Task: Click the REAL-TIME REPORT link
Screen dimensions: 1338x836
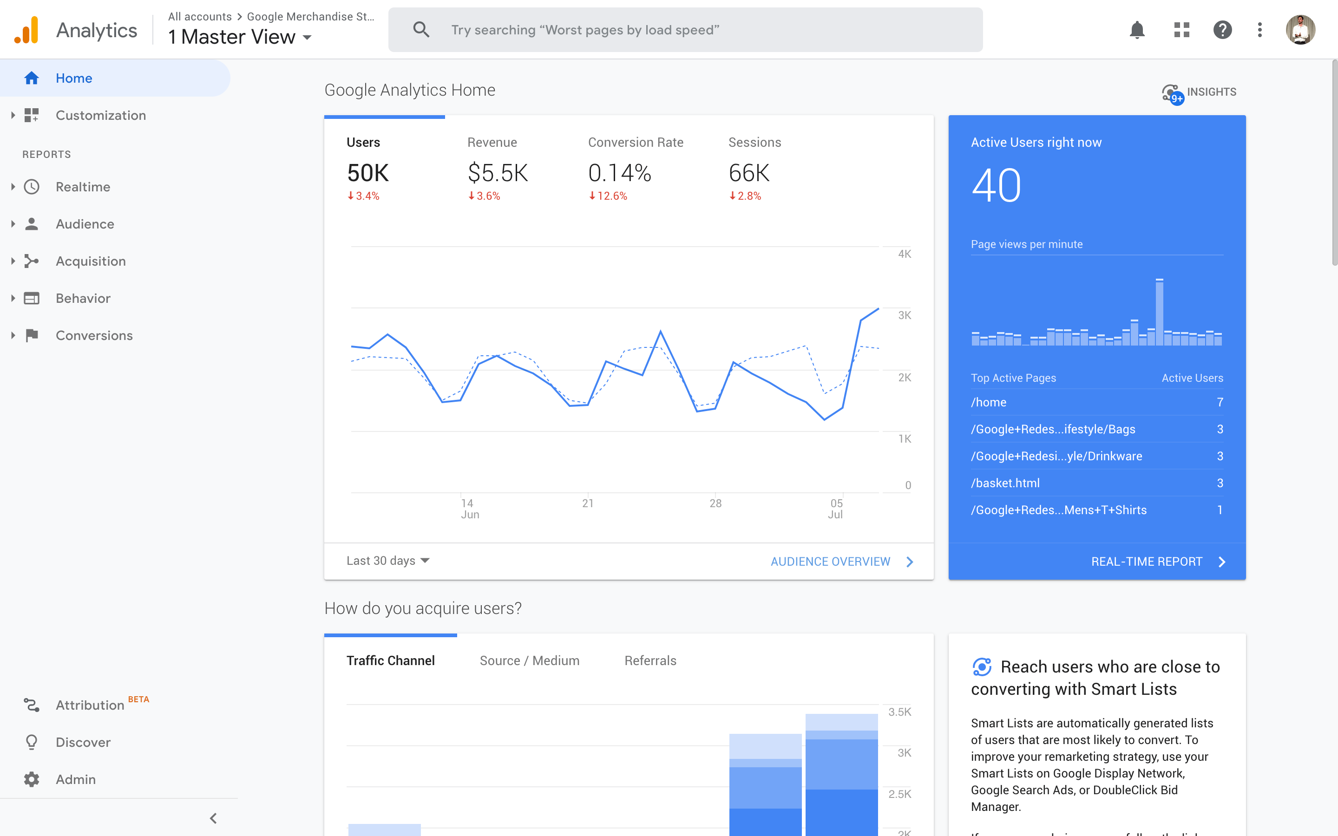Action: tap(1147, 562)
